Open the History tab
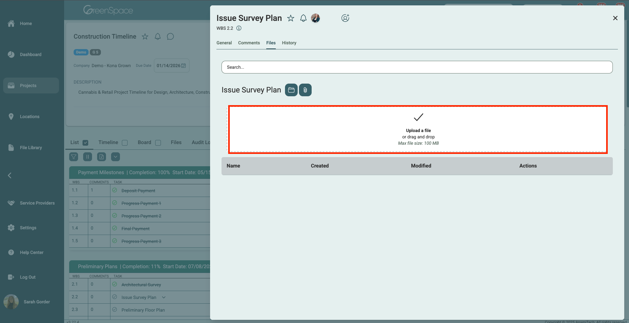 coord(289,43)
